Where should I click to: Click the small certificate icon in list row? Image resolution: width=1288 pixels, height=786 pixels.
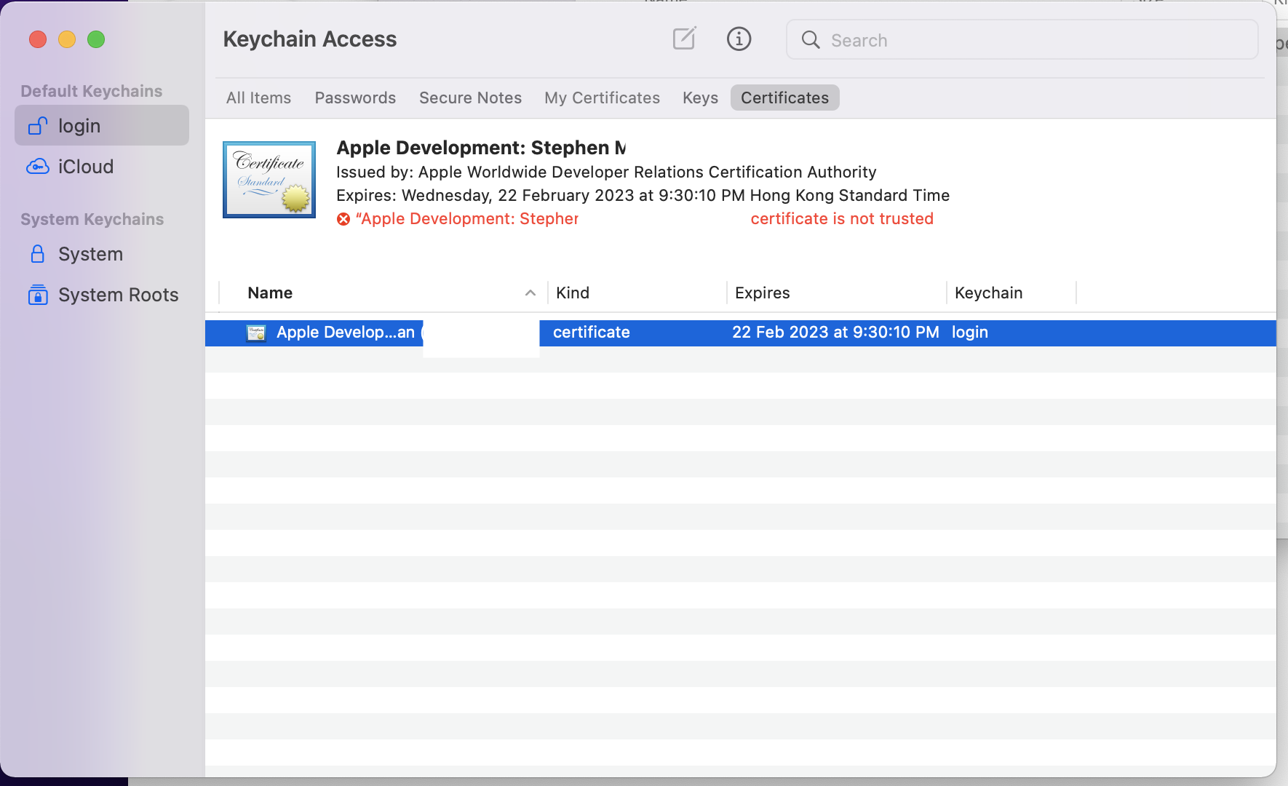pyautogui.click(x=256, y=333)
